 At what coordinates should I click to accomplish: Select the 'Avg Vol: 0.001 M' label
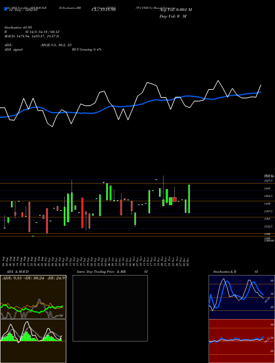pos(176,9)
